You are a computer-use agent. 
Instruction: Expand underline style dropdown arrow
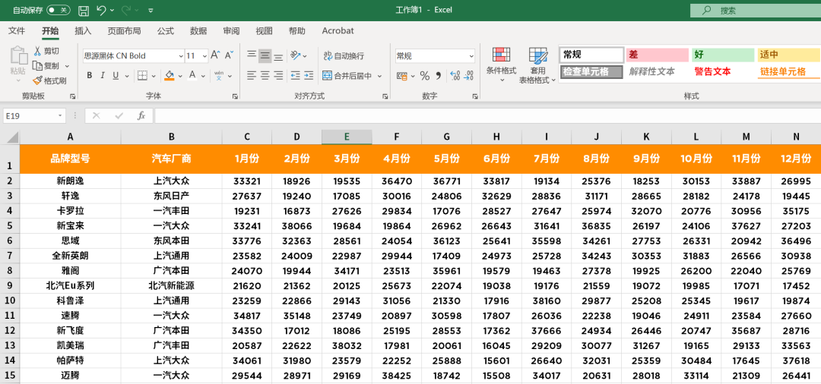(128, 76)
